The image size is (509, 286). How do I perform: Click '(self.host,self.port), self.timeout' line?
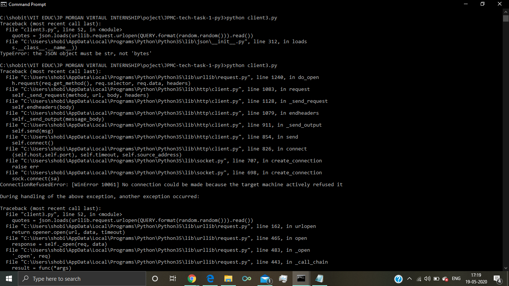coord(97,155)
